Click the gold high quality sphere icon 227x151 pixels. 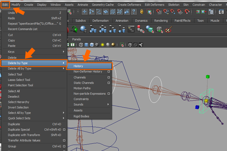click(113, 45)
